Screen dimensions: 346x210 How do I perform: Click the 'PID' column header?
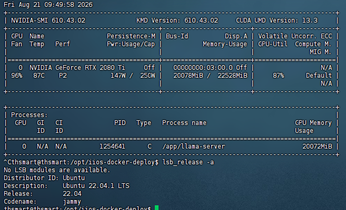pos(120,123)
